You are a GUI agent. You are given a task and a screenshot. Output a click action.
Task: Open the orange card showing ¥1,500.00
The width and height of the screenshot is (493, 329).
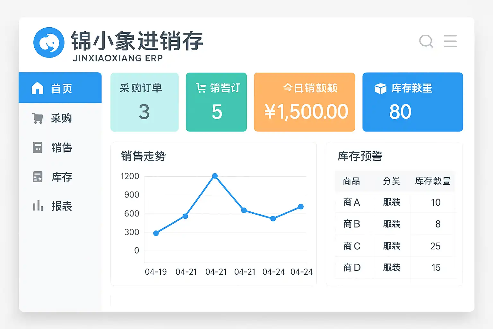point(304,102)
